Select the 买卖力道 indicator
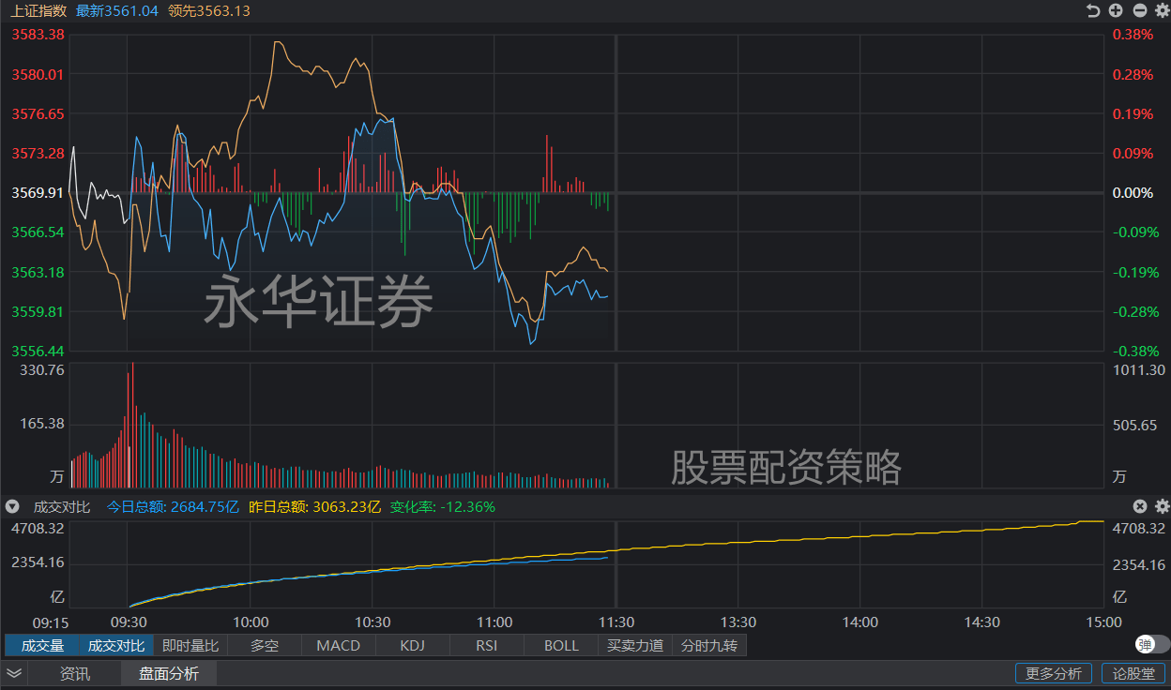1171x690 pixels. tap(635, 645)
